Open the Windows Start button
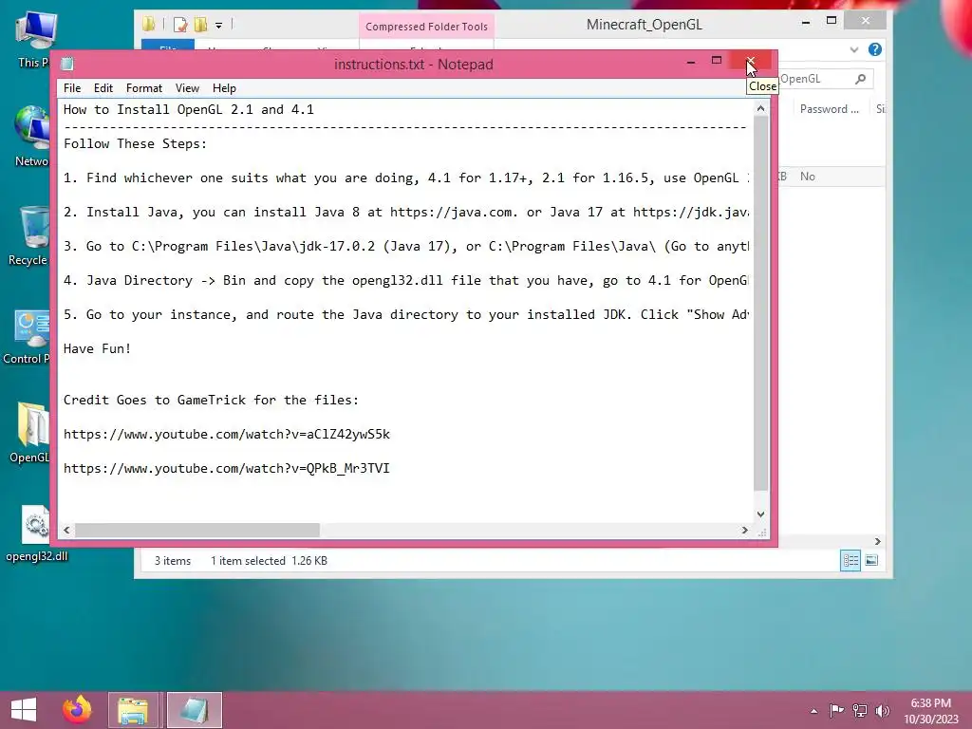The height and width of the screenshot is (729, 972). pos(24,710)
